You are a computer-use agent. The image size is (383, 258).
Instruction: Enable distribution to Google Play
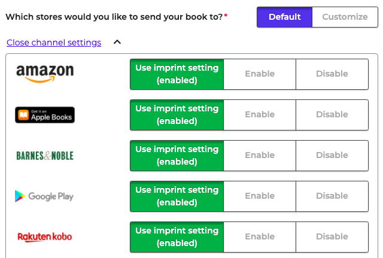pos(260,196)
